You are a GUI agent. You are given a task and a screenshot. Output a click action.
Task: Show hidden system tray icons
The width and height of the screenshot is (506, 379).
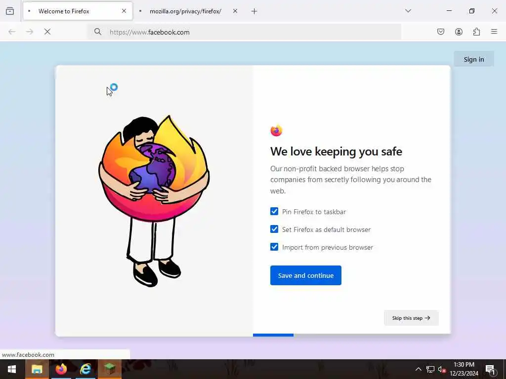tap(418, 369)
